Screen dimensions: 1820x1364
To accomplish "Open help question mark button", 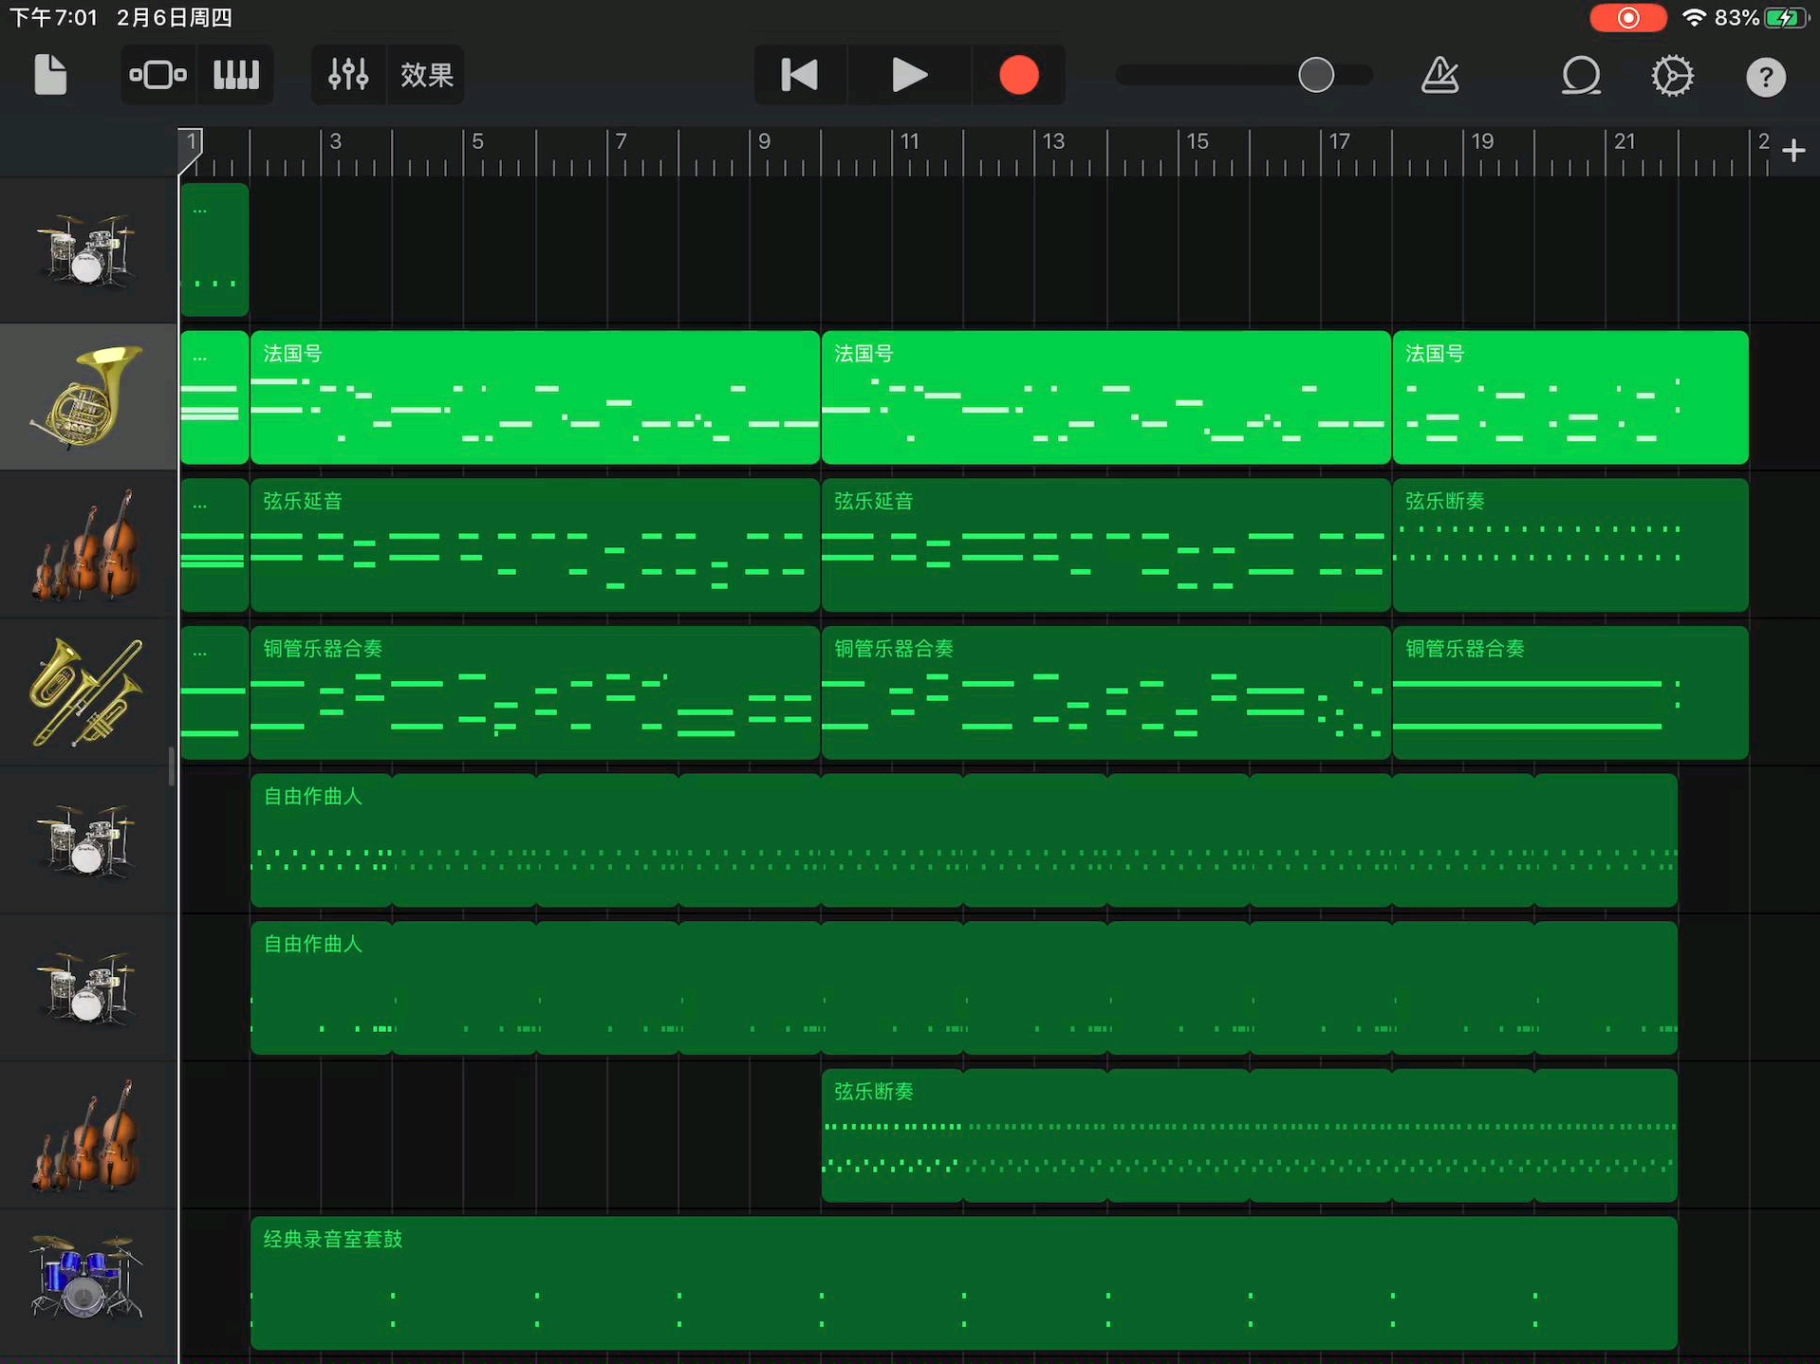I will [x=1765, y=76].
